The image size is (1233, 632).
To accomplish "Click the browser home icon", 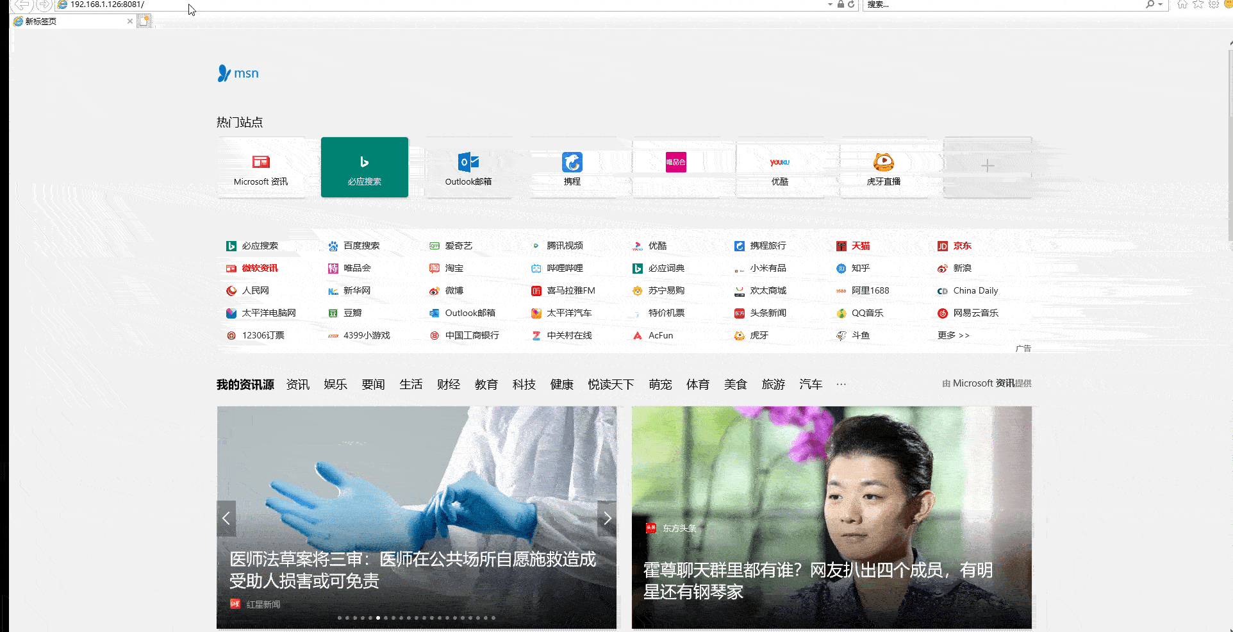I will [1182, 4].
